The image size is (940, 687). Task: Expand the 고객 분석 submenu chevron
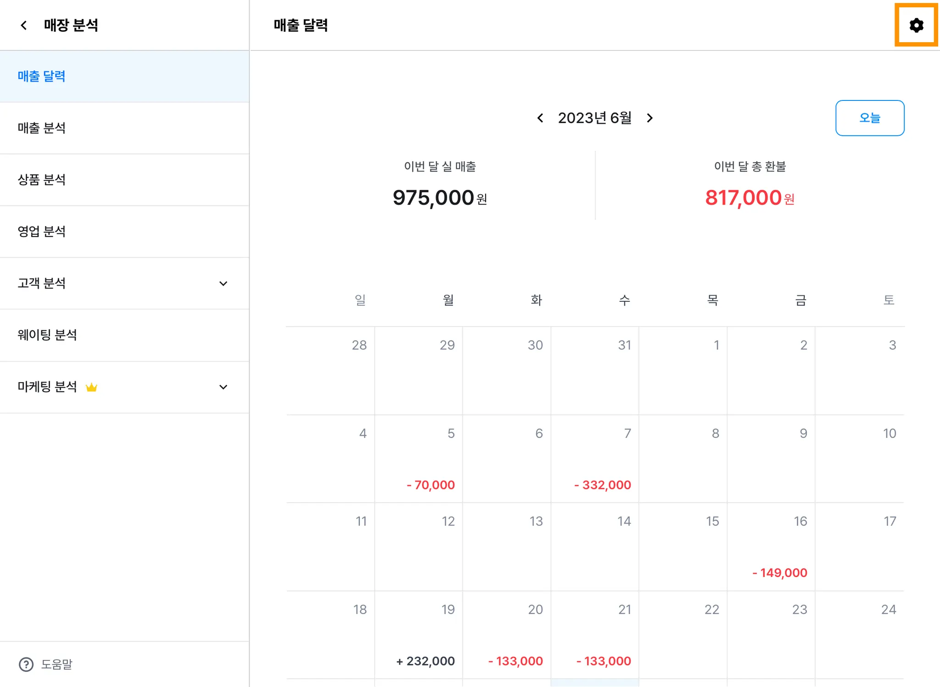click(x=223, y=283)
